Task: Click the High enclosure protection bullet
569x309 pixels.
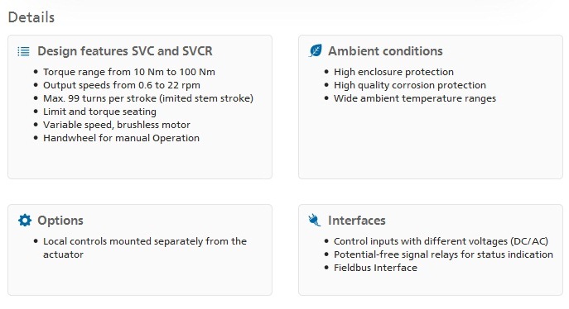Action: (x=393, y=72)
